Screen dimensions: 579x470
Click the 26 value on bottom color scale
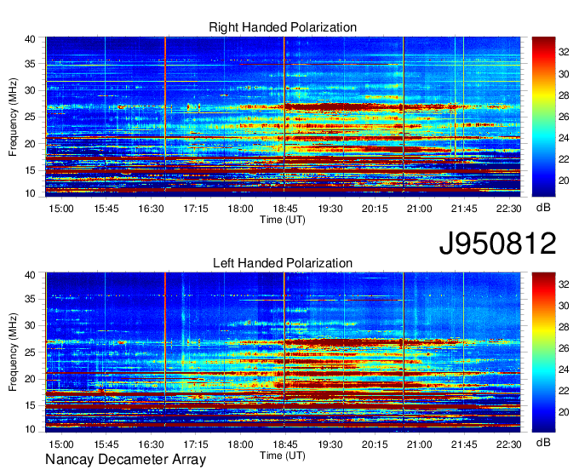coord(564,348)
